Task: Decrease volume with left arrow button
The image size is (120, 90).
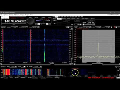Action: coord(83,24)
